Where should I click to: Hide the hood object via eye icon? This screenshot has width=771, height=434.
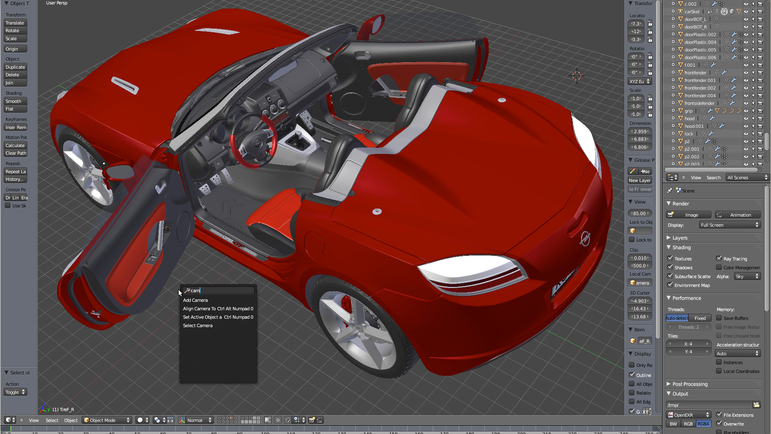[746, 118]
